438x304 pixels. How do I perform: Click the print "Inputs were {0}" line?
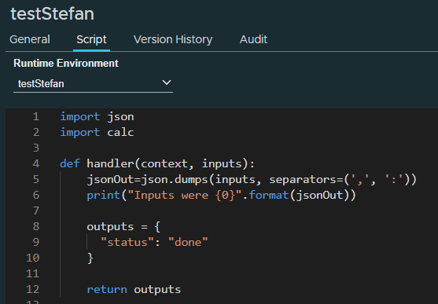coord(221,195)
